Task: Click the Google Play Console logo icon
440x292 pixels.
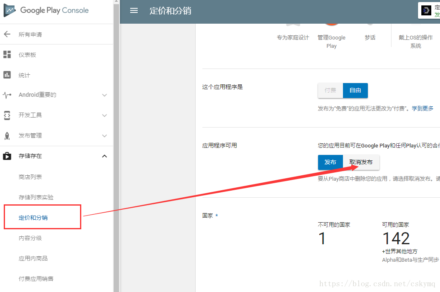Action: tap(10, 11)
